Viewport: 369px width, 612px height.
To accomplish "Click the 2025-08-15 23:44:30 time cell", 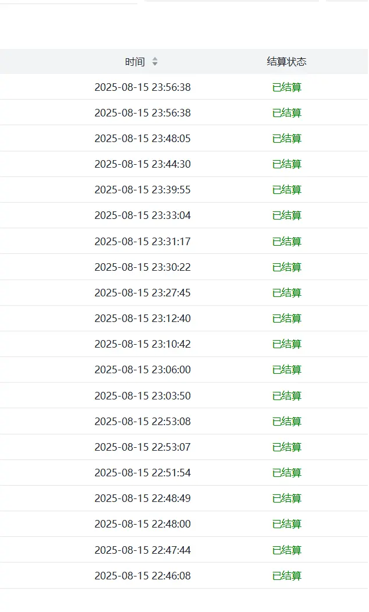I will coord(143,164).
